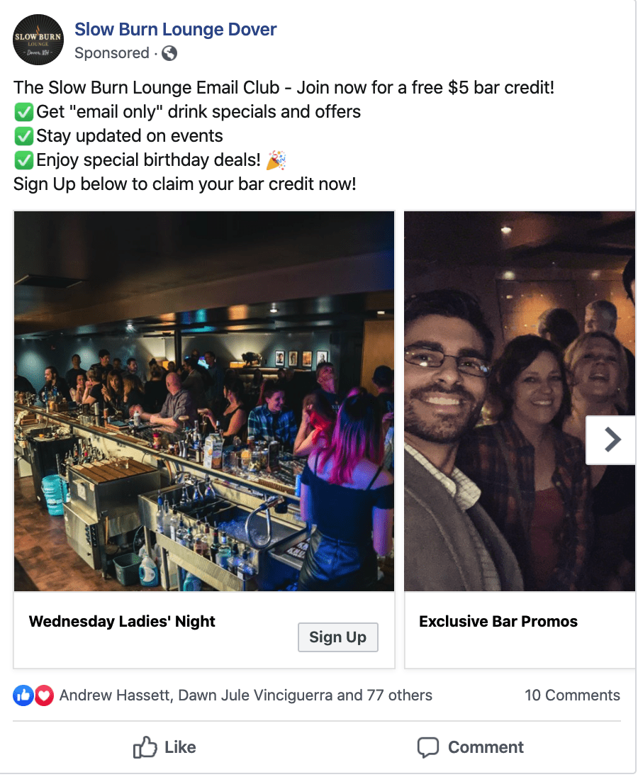Image resolution: width=638 pixels, height=777 pixels.
Task: Click the Sign Up button
Action: (338, 637)
